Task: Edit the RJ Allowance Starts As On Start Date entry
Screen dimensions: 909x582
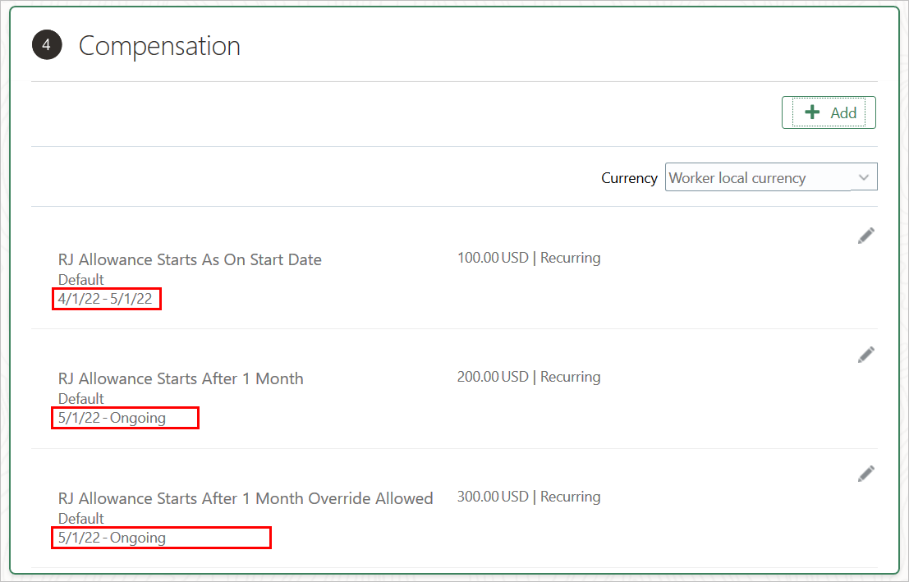Action: point(865,236)
